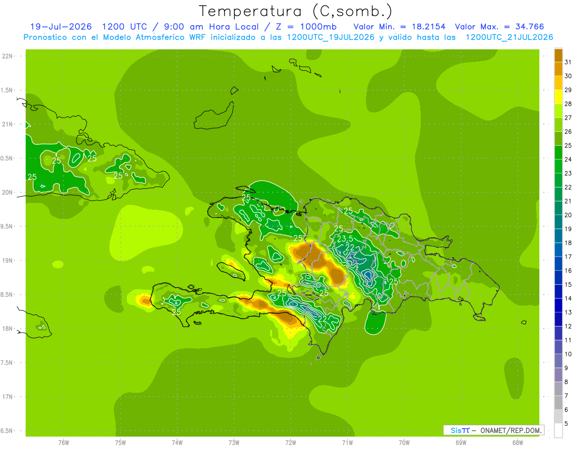Click the '76W' longitude label
581x449 pixels.
click(x=63, y=443)
